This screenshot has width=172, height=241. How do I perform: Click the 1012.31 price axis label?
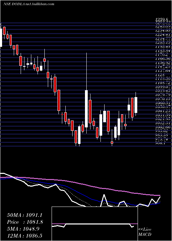pos(163,123)
